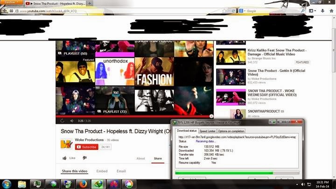Open the About tab under the video
This screenshot has height=189, width=336.
coord(140,158)
